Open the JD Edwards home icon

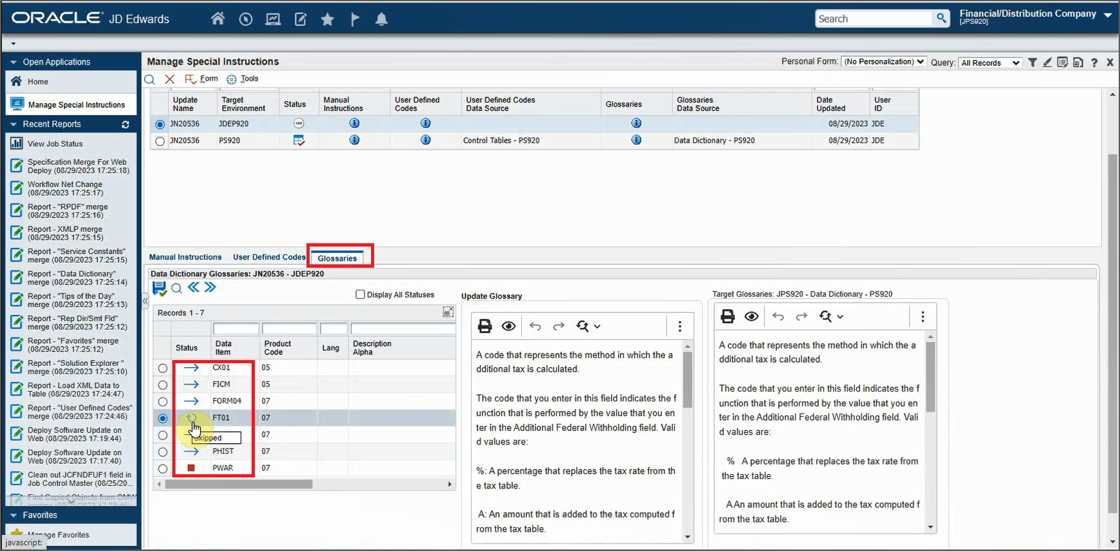click(x=218, y=19)
